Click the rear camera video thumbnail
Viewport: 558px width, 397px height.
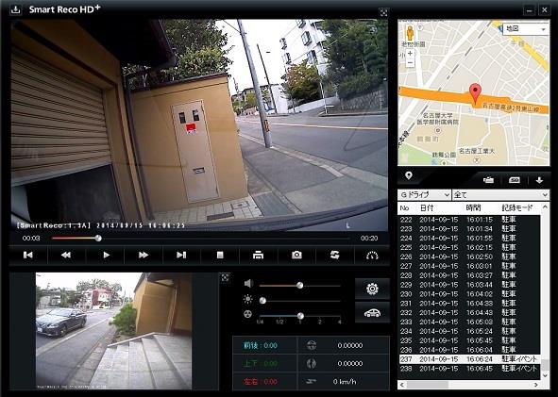[114, 331]
